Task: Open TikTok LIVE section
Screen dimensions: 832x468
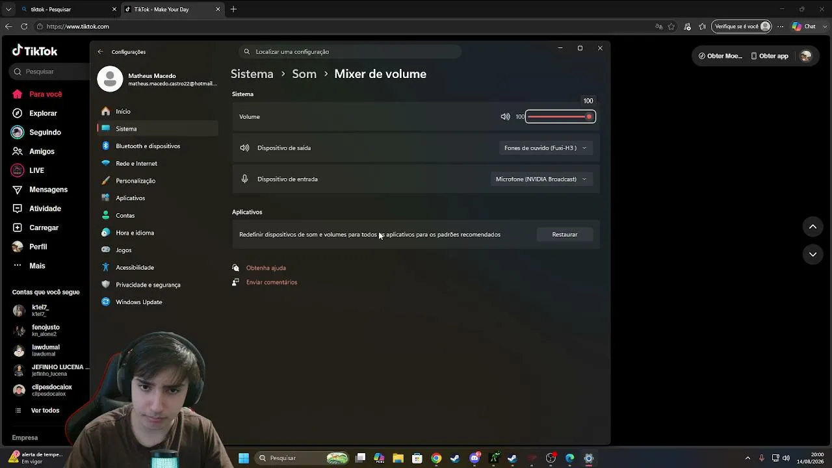Action: coord(28,170)
